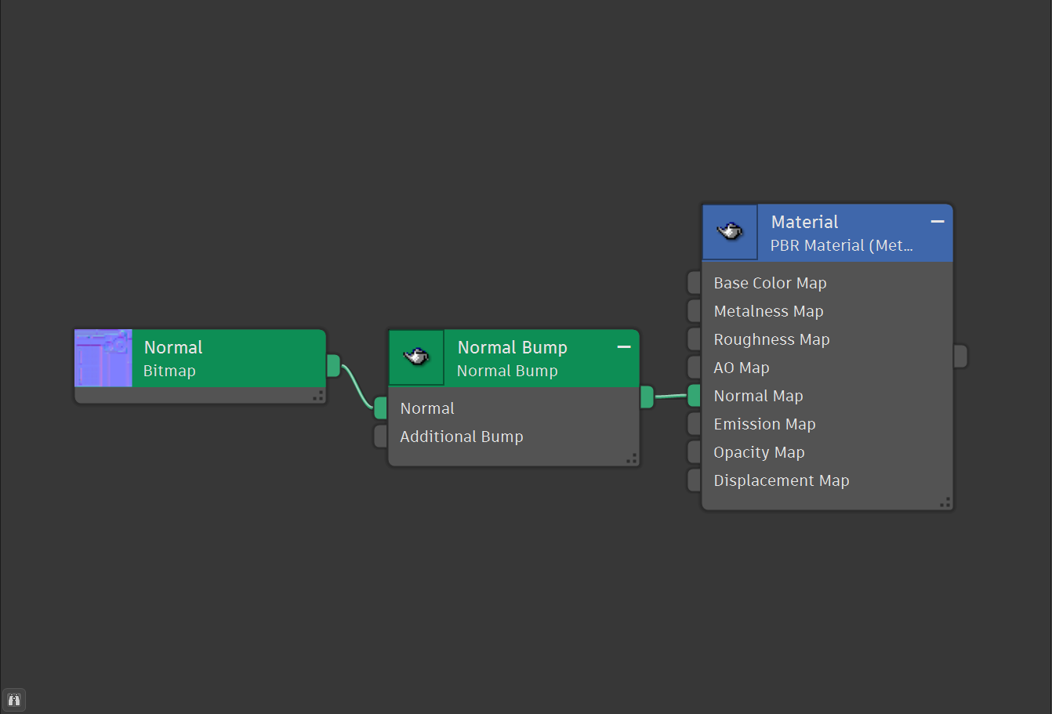This screenshot has height=714, width=1052.
Task: Click the 'Additional Bump' label
Action: (x=461, y=437)
